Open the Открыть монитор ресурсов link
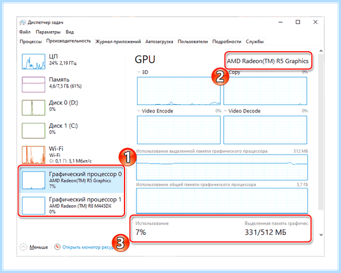Viewport: 341px width, 273px height. 88,247
